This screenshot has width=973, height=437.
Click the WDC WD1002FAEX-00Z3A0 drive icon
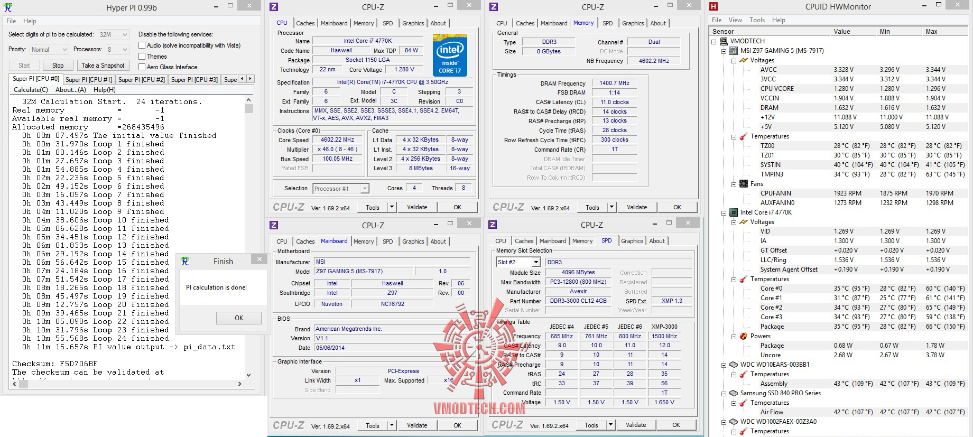pyautogui.click(x=734, y=422)
